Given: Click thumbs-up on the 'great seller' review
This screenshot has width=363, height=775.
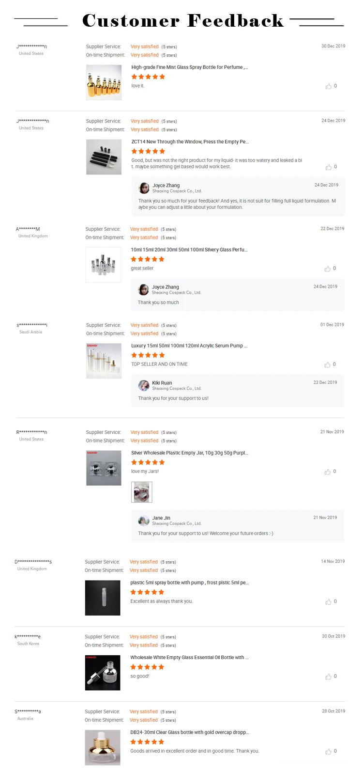Looking at the screenshot, I should [328, 269].
